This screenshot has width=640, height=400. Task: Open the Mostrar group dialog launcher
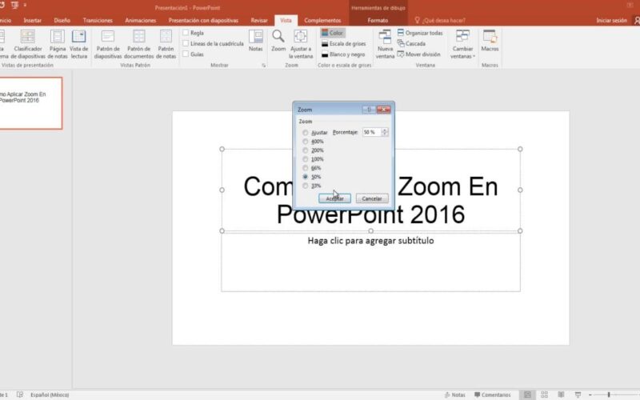pyautogui.click(x=263, y=64)
